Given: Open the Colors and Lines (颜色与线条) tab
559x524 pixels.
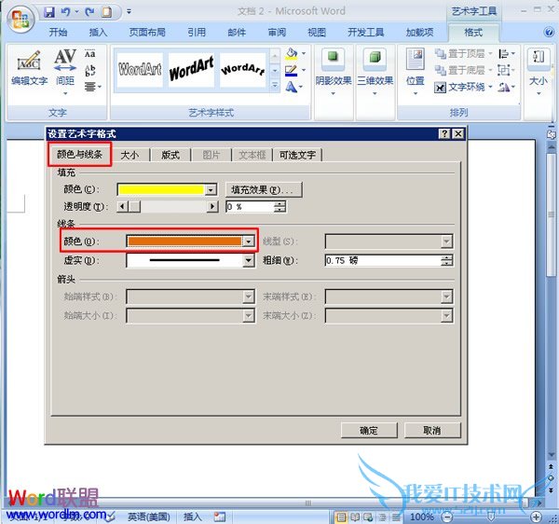Looking at the screenshot, I should 79,154.
